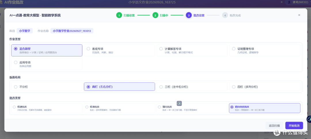Screen dimensions: 311x139
Task: Click step 1 扫描设置 indicator
Action: (x=125, y=15)
